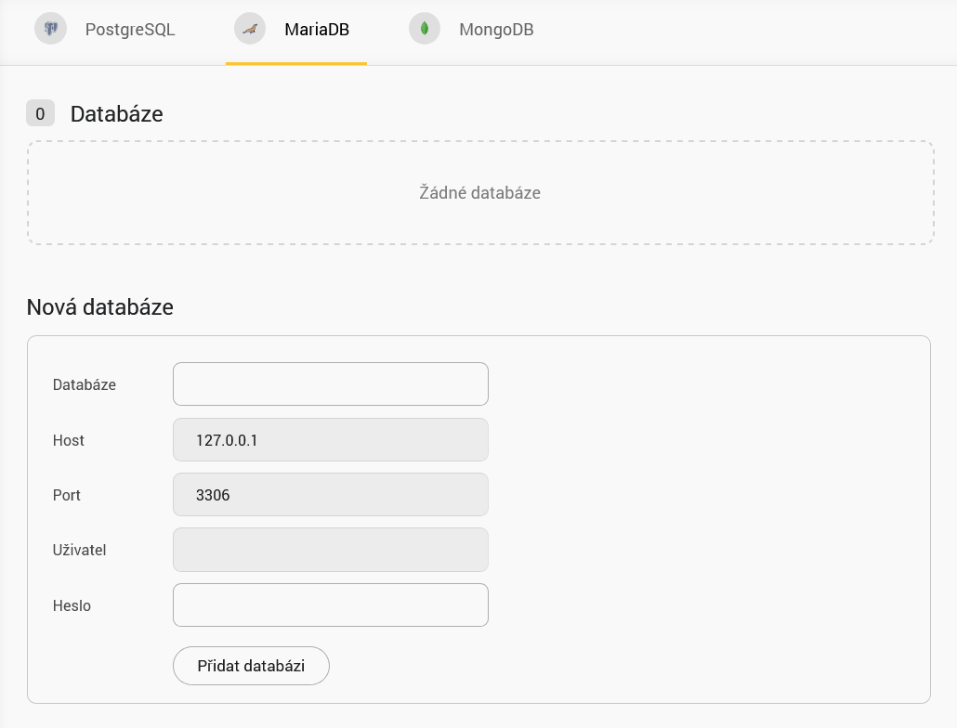Click the Uživatel label

[79, 550]
